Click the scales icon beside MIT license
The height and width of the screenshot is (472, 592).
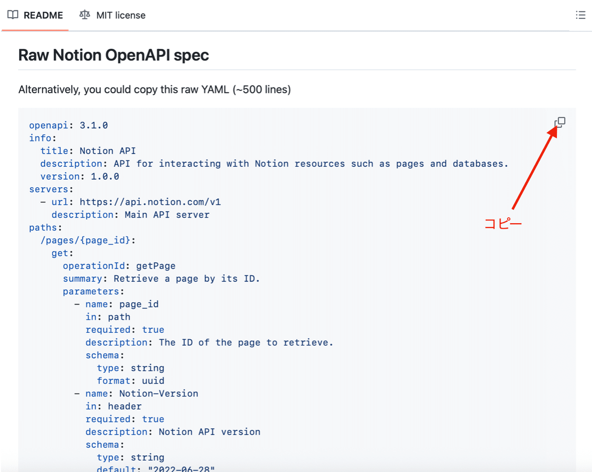click(84, 15)
